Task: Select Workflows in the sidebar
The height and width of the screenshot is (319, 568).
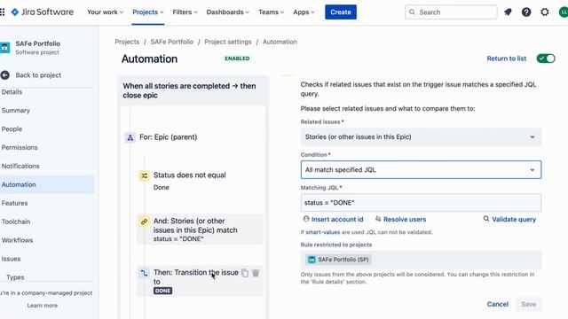Action: [17, 240]
